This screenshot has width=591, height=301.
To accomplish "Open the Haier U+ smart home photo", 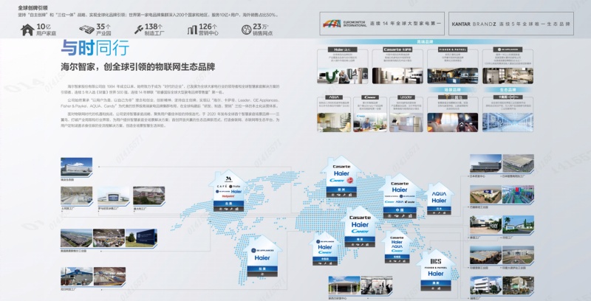I will (x=343, y=76).
